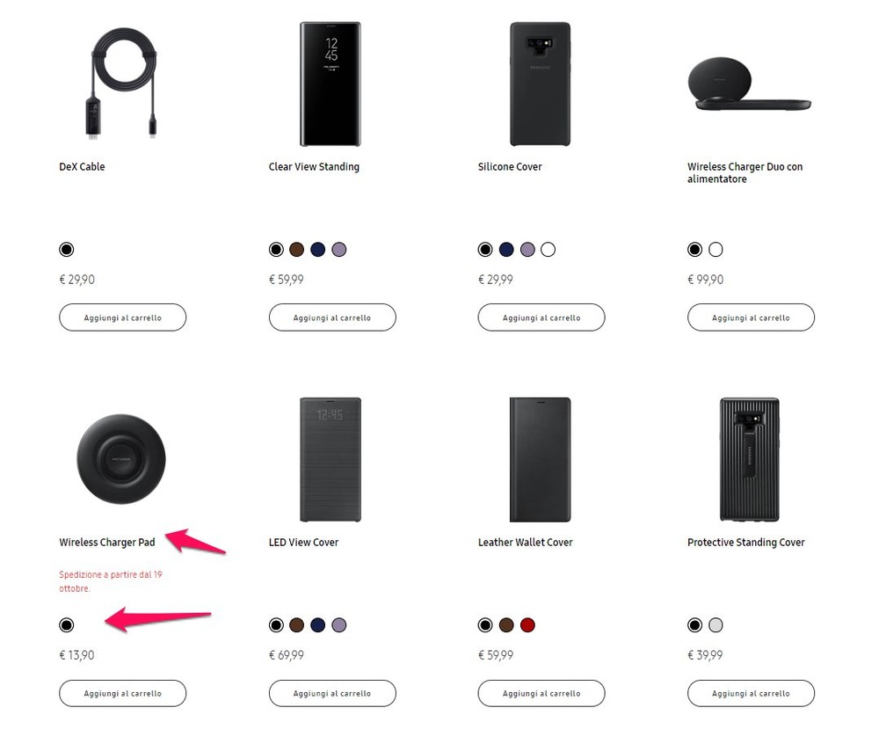Open the LED View Cover product title
Image resolution: width=879 pixels, height=744 pixels.
[x=303, y=542]
